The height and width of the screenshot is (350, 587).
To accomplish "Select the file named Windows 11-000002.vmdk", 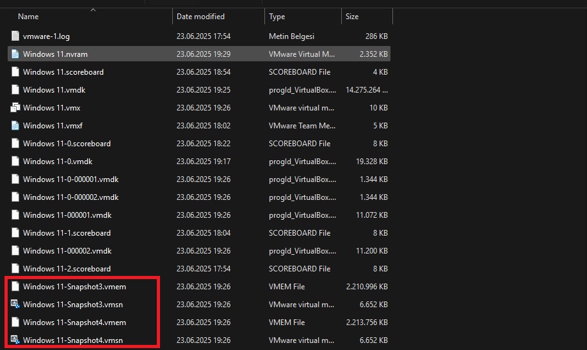I will point(67,251).
